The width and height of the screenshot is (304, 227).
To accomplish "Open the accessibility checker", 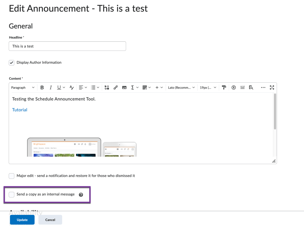I will tap(234, 88).
